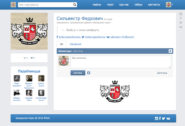Screen dimensions: 185x126
Task: Open the Instagram icon in right sidebar
Action: (181, 14)
